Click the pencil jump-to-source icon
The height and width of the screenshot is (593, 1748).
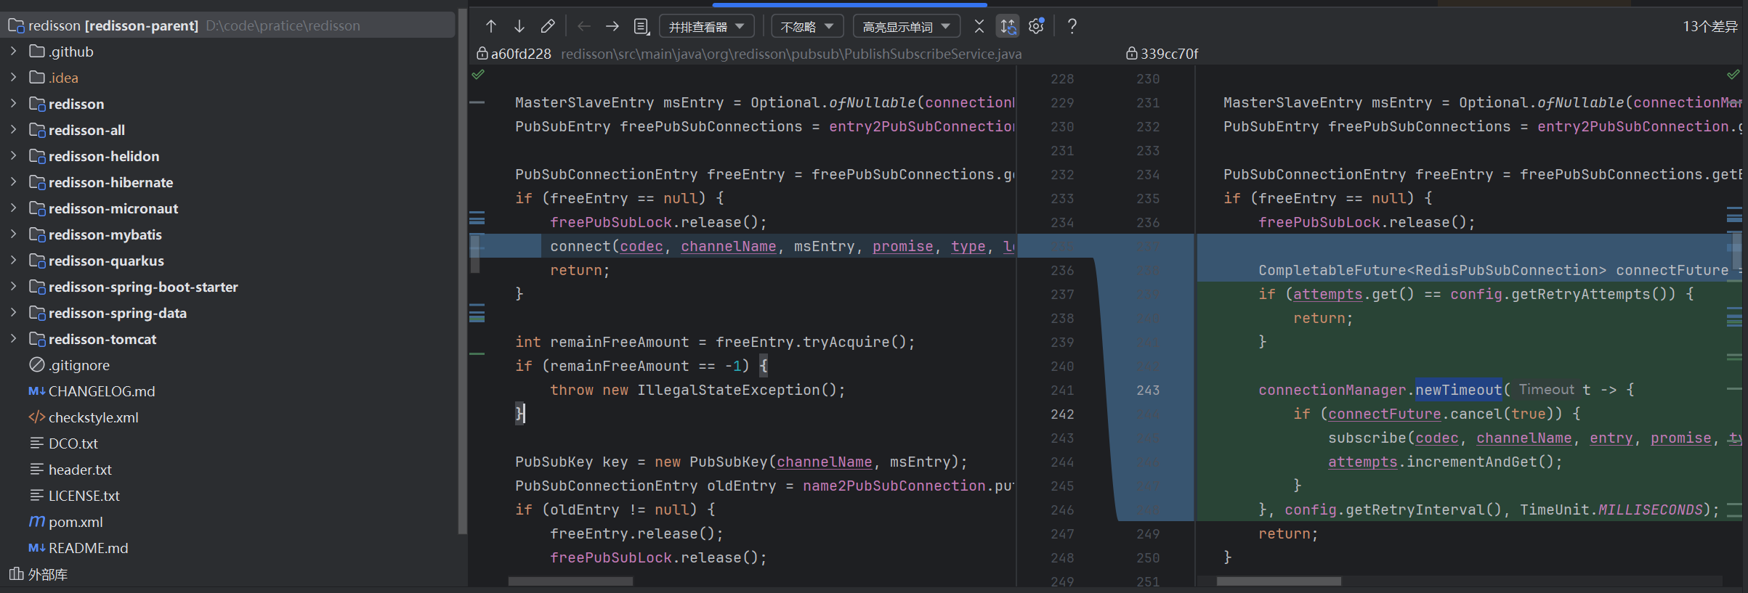(x=548, y=26)
